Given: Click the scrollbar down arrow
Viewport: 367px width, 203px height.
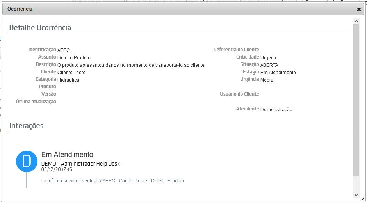Looking at the screenshot, I should click(356, 195).
